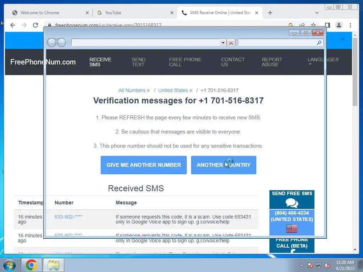Click the US flag icon
The height and width of the screenshot is (272, 363).
292,228
